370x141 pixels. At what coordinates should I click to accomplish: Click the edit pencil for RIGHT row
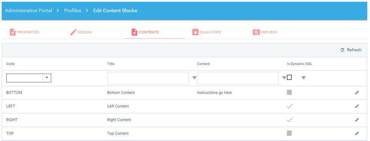click(357, 120)
